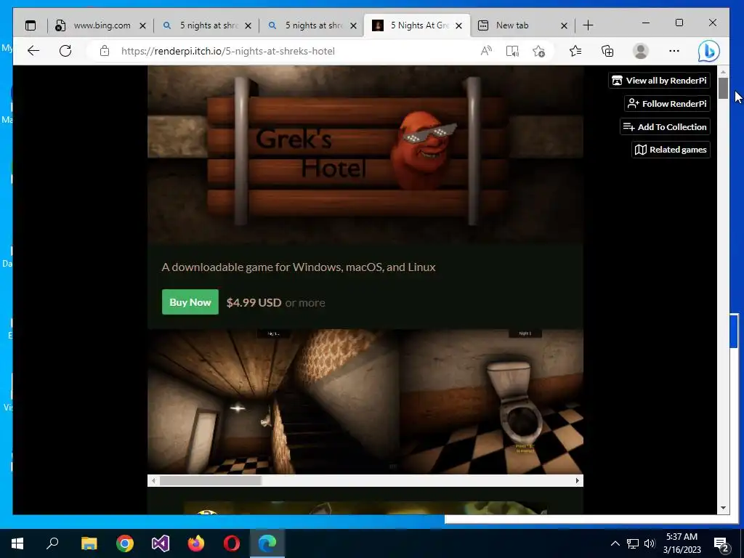Launch Firefox from taskbar
Screen dimensions: 744x558
coord(196,543)
